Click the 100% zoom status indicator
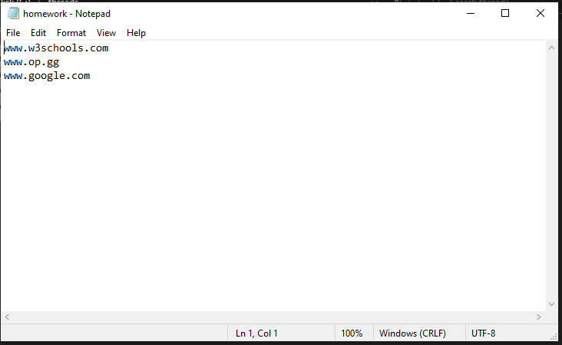Screen dimensions: 562x345 [352, 333]
